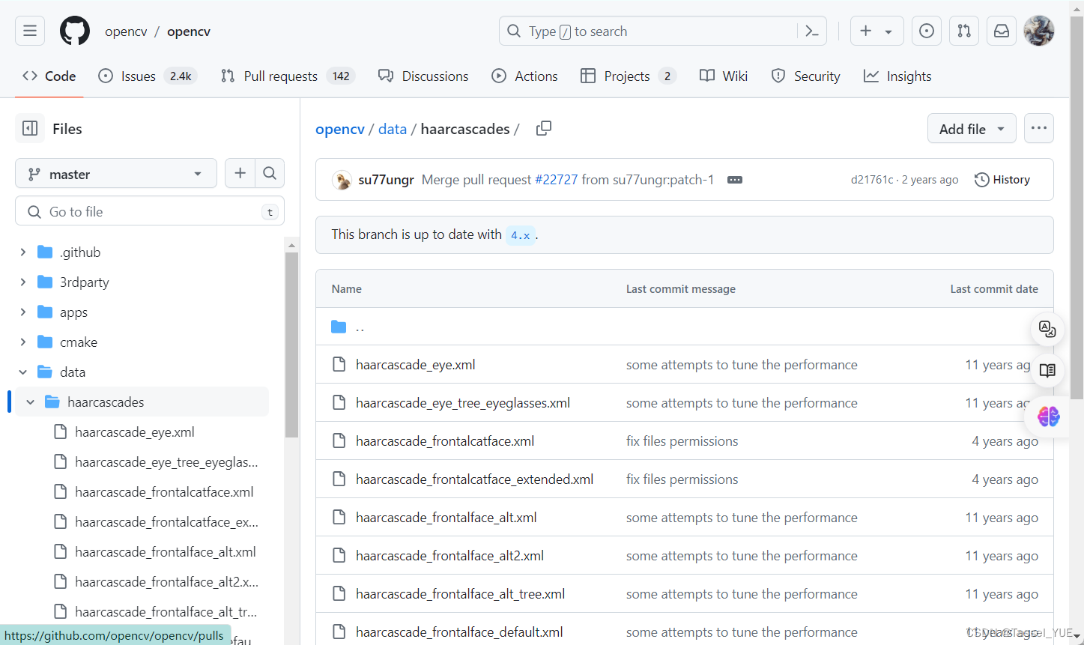Open commit hash d21761c
Viewport: 1084px width, 645px height.
coord(872,180)
